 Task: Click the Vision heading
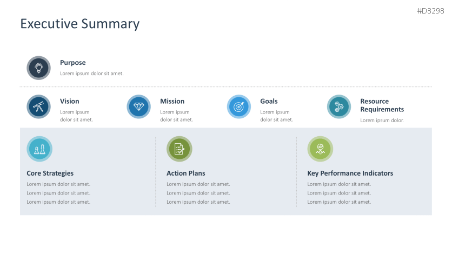point(69,101)
